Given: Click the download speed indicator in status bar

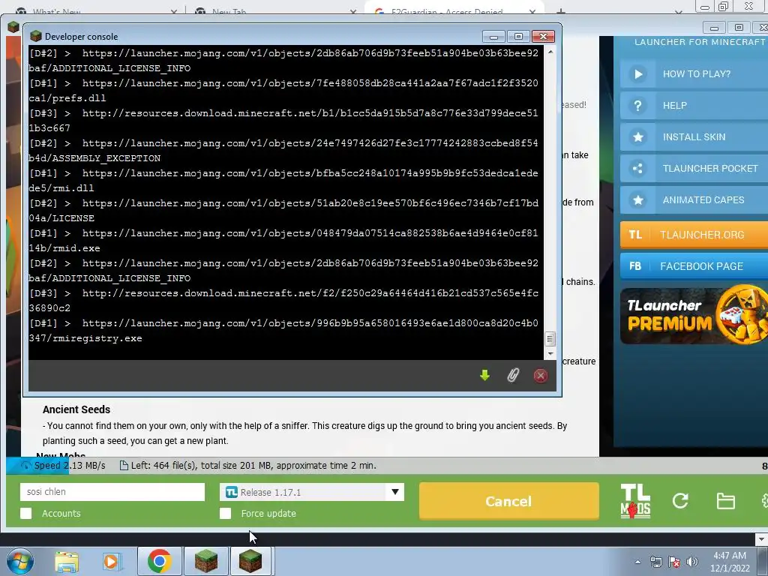Looking at the screenshot, I should point(63,465).
